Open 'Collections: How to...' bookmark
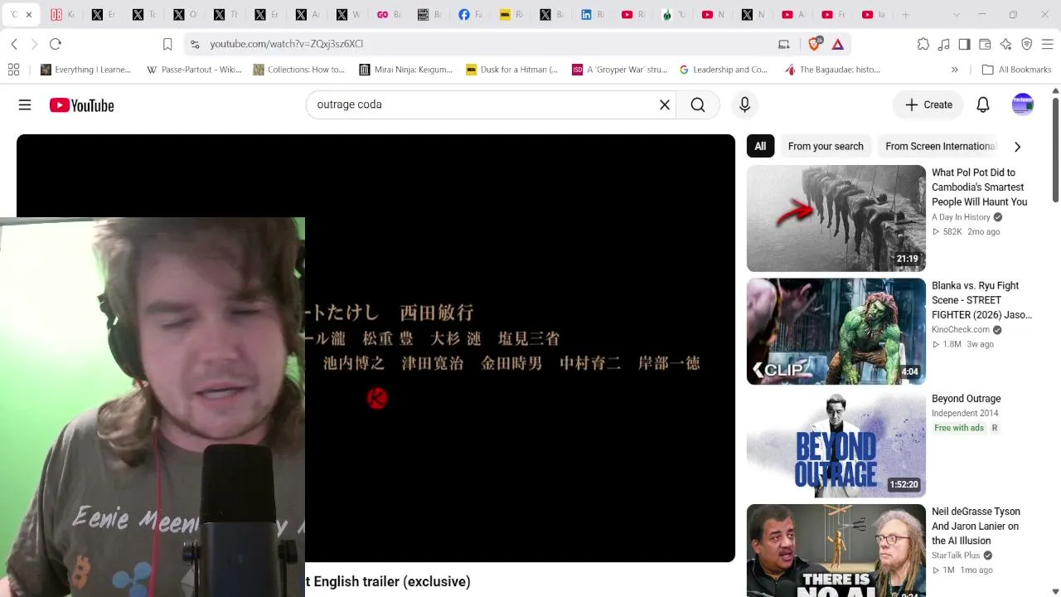1061x597 pixels. coord(299,70)
